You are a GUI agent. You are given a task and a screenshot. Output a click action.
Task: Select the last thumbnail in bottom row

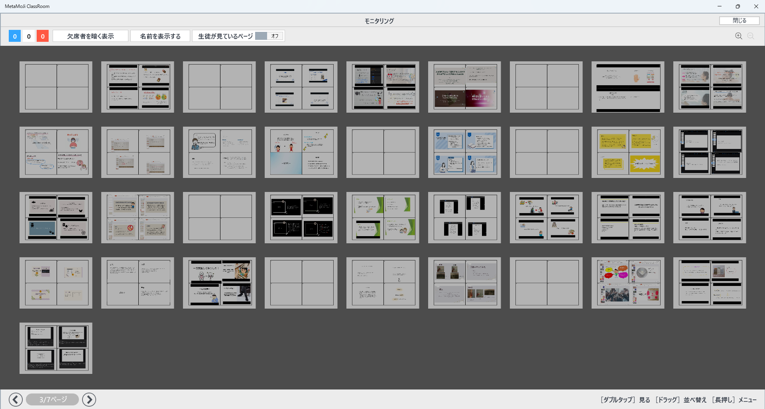coord(56,348)
